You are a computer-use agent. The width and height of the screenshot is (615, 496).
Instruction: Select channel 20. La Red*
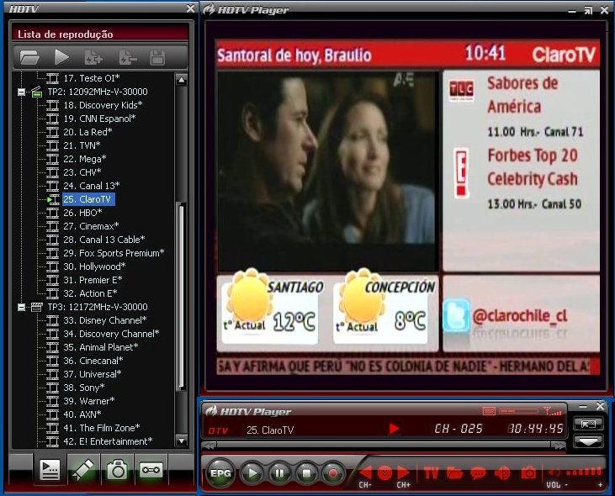coord(87,132)
